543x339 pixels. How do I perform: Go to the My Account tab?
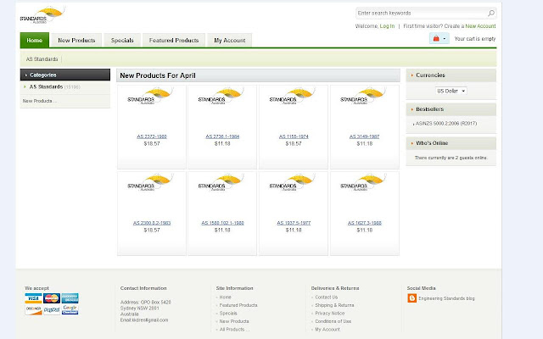click(x=229, y=40)
